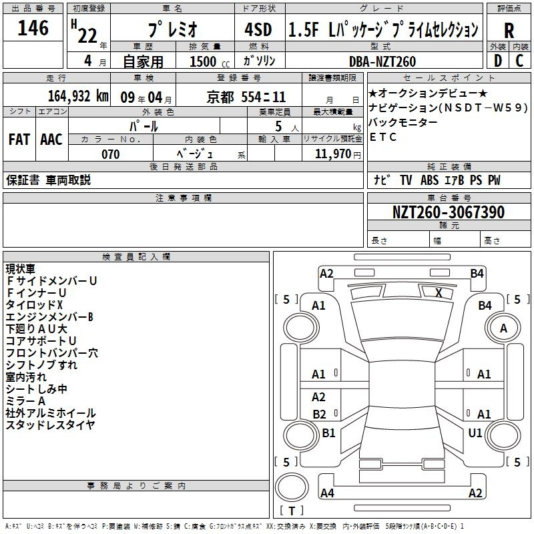Select the ★オークションデビュー★ sales point

(428, 93)
